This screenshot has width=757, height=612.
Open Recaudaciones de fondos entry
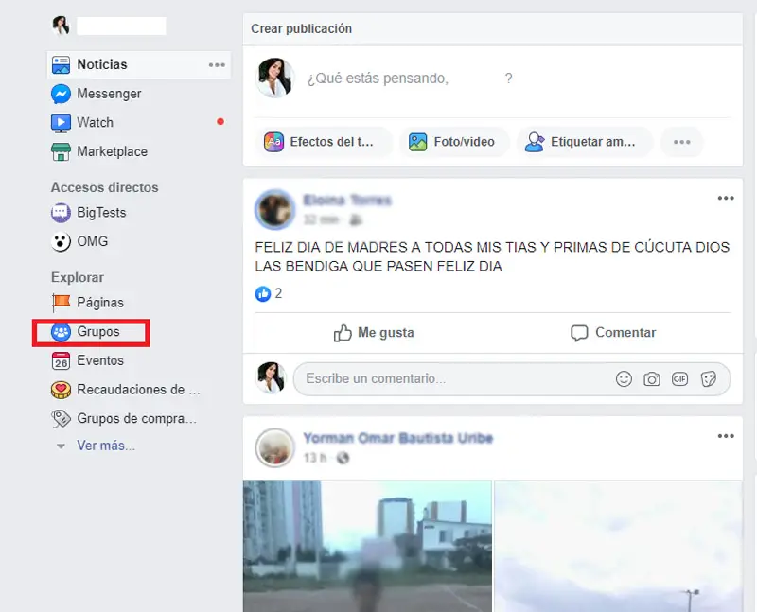[138, 390]
